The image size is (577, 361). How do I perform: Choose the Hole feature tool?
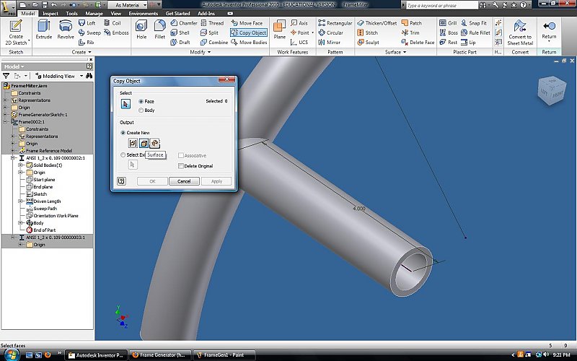(141, 30)
